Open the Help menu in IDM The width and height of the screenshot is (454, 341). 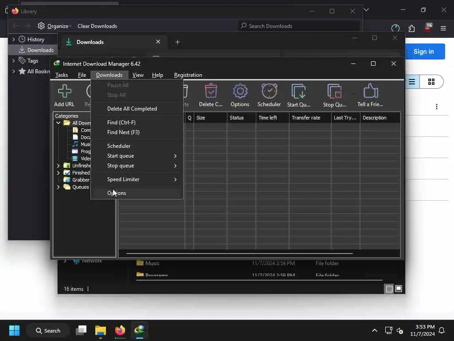coord(157,75)
